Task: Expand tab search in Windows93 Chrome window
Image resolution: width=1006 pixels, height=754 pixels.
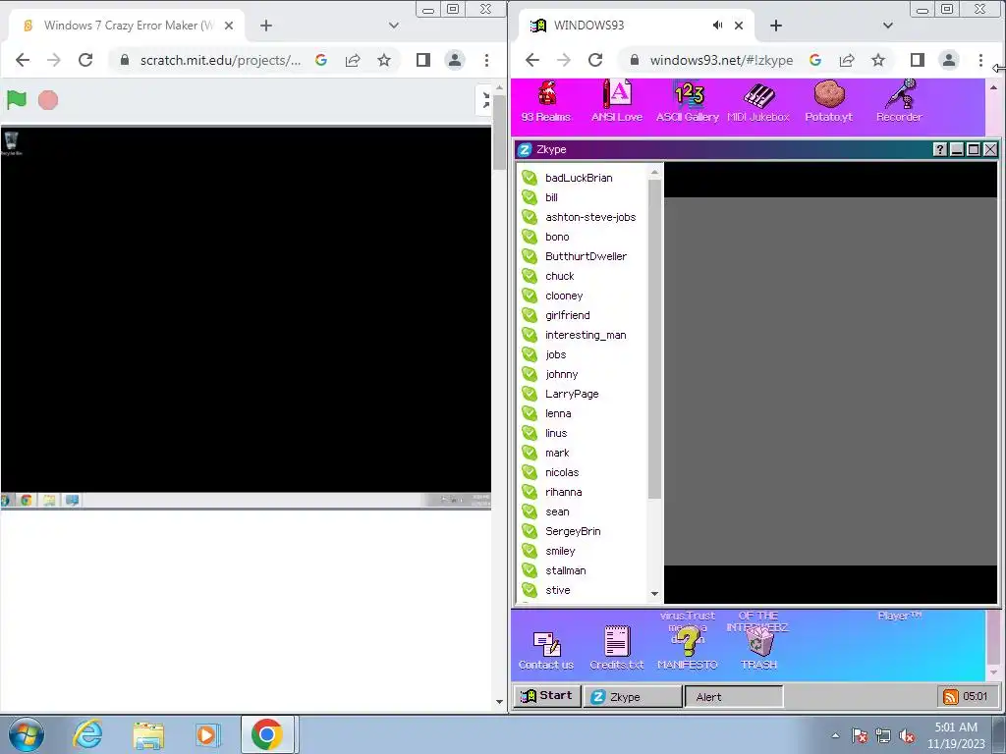Action: coord(888,25)
